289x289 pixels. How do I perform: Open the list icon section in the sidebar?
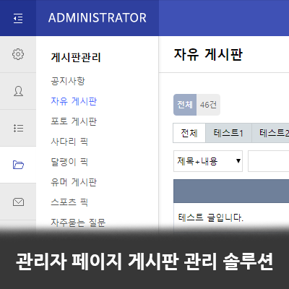pos(18,128)
